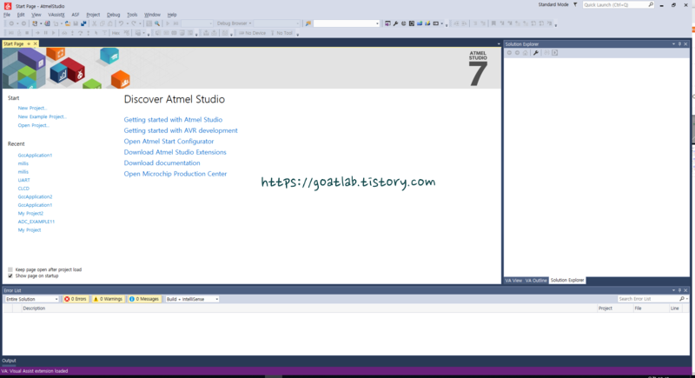This screenshot has width=695, height=378.
Task: Click the New Project... link
Action: tap(32, 108)
